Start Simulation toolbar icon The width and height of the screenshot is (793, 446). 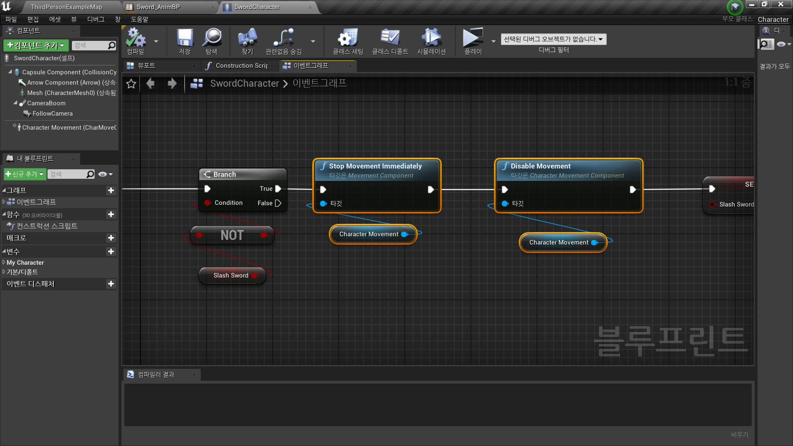click(431, 38)
